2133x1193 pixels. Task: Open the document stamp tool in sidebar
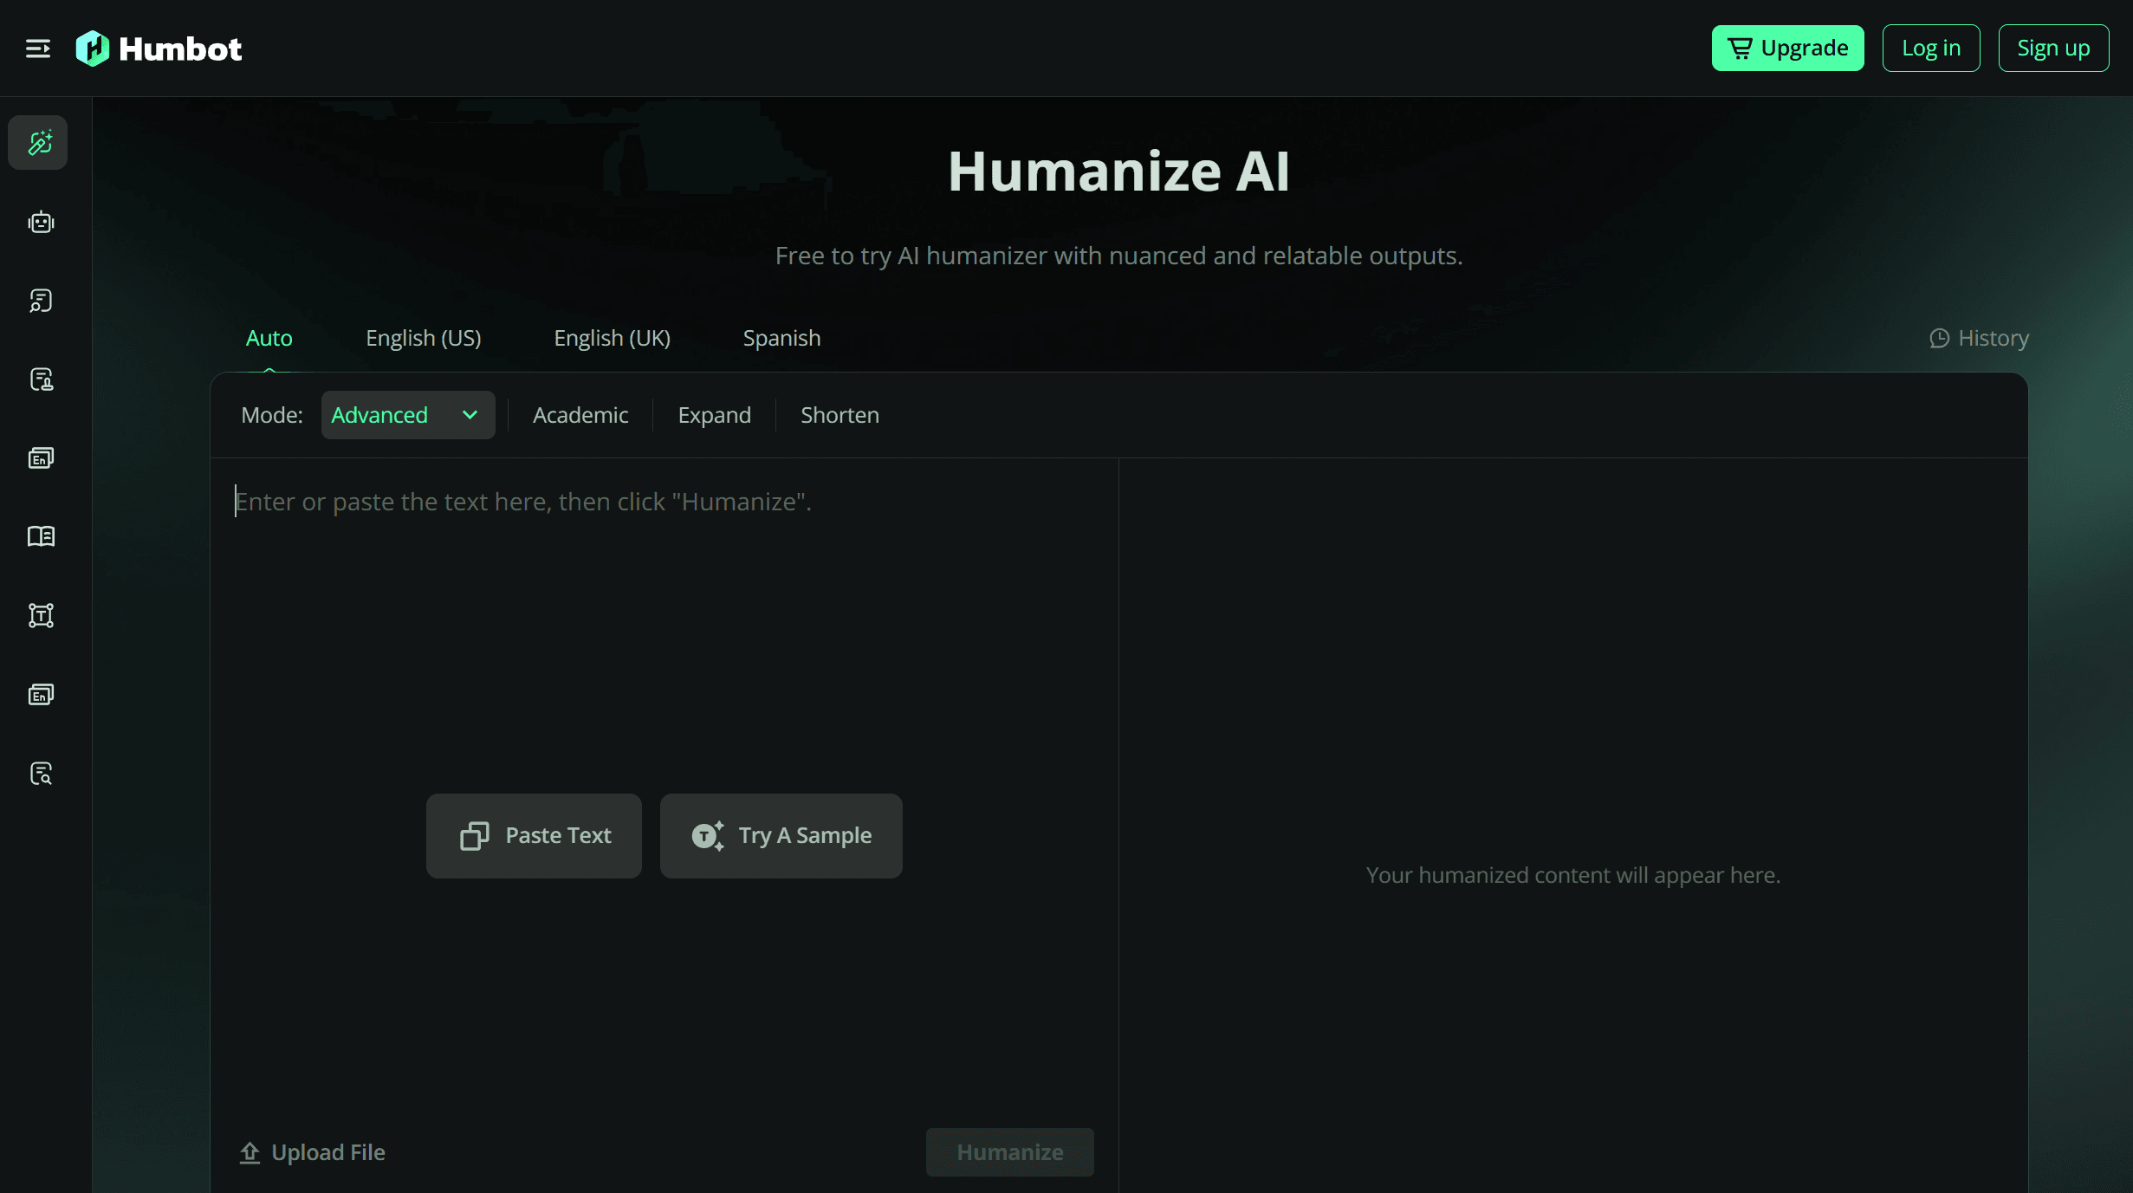(x=39, y=379)
